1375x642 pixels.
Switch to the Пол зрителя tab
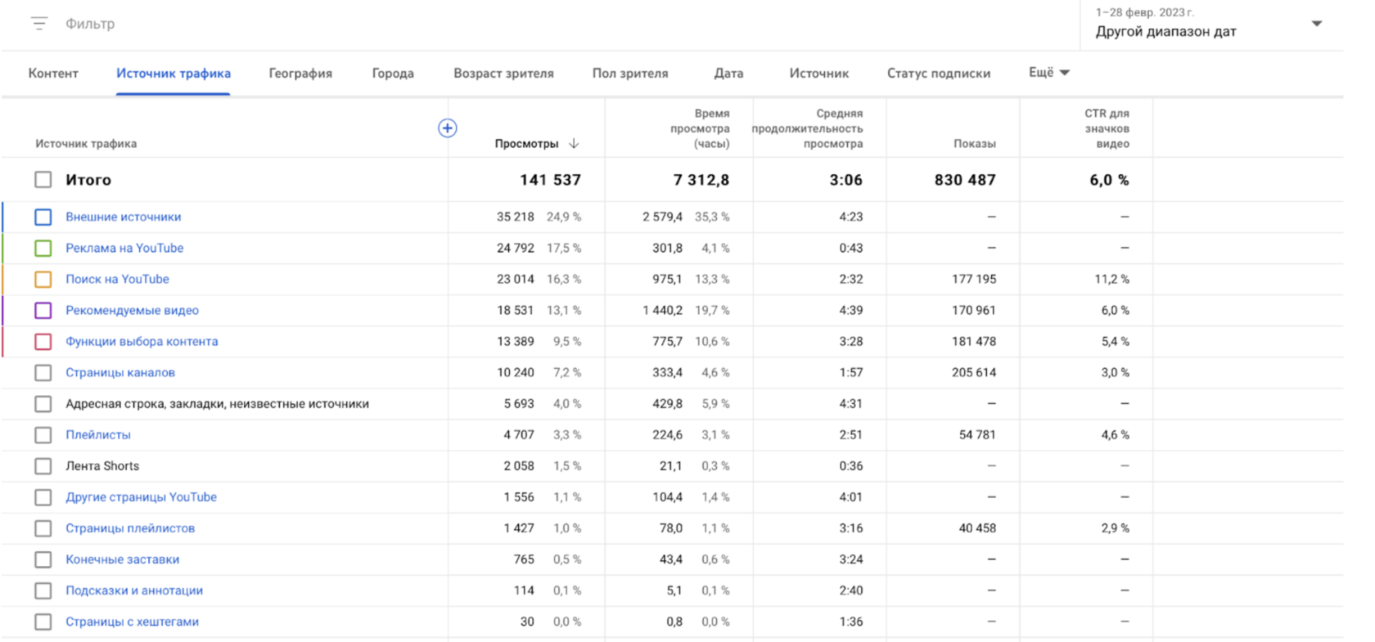(630, 73)
